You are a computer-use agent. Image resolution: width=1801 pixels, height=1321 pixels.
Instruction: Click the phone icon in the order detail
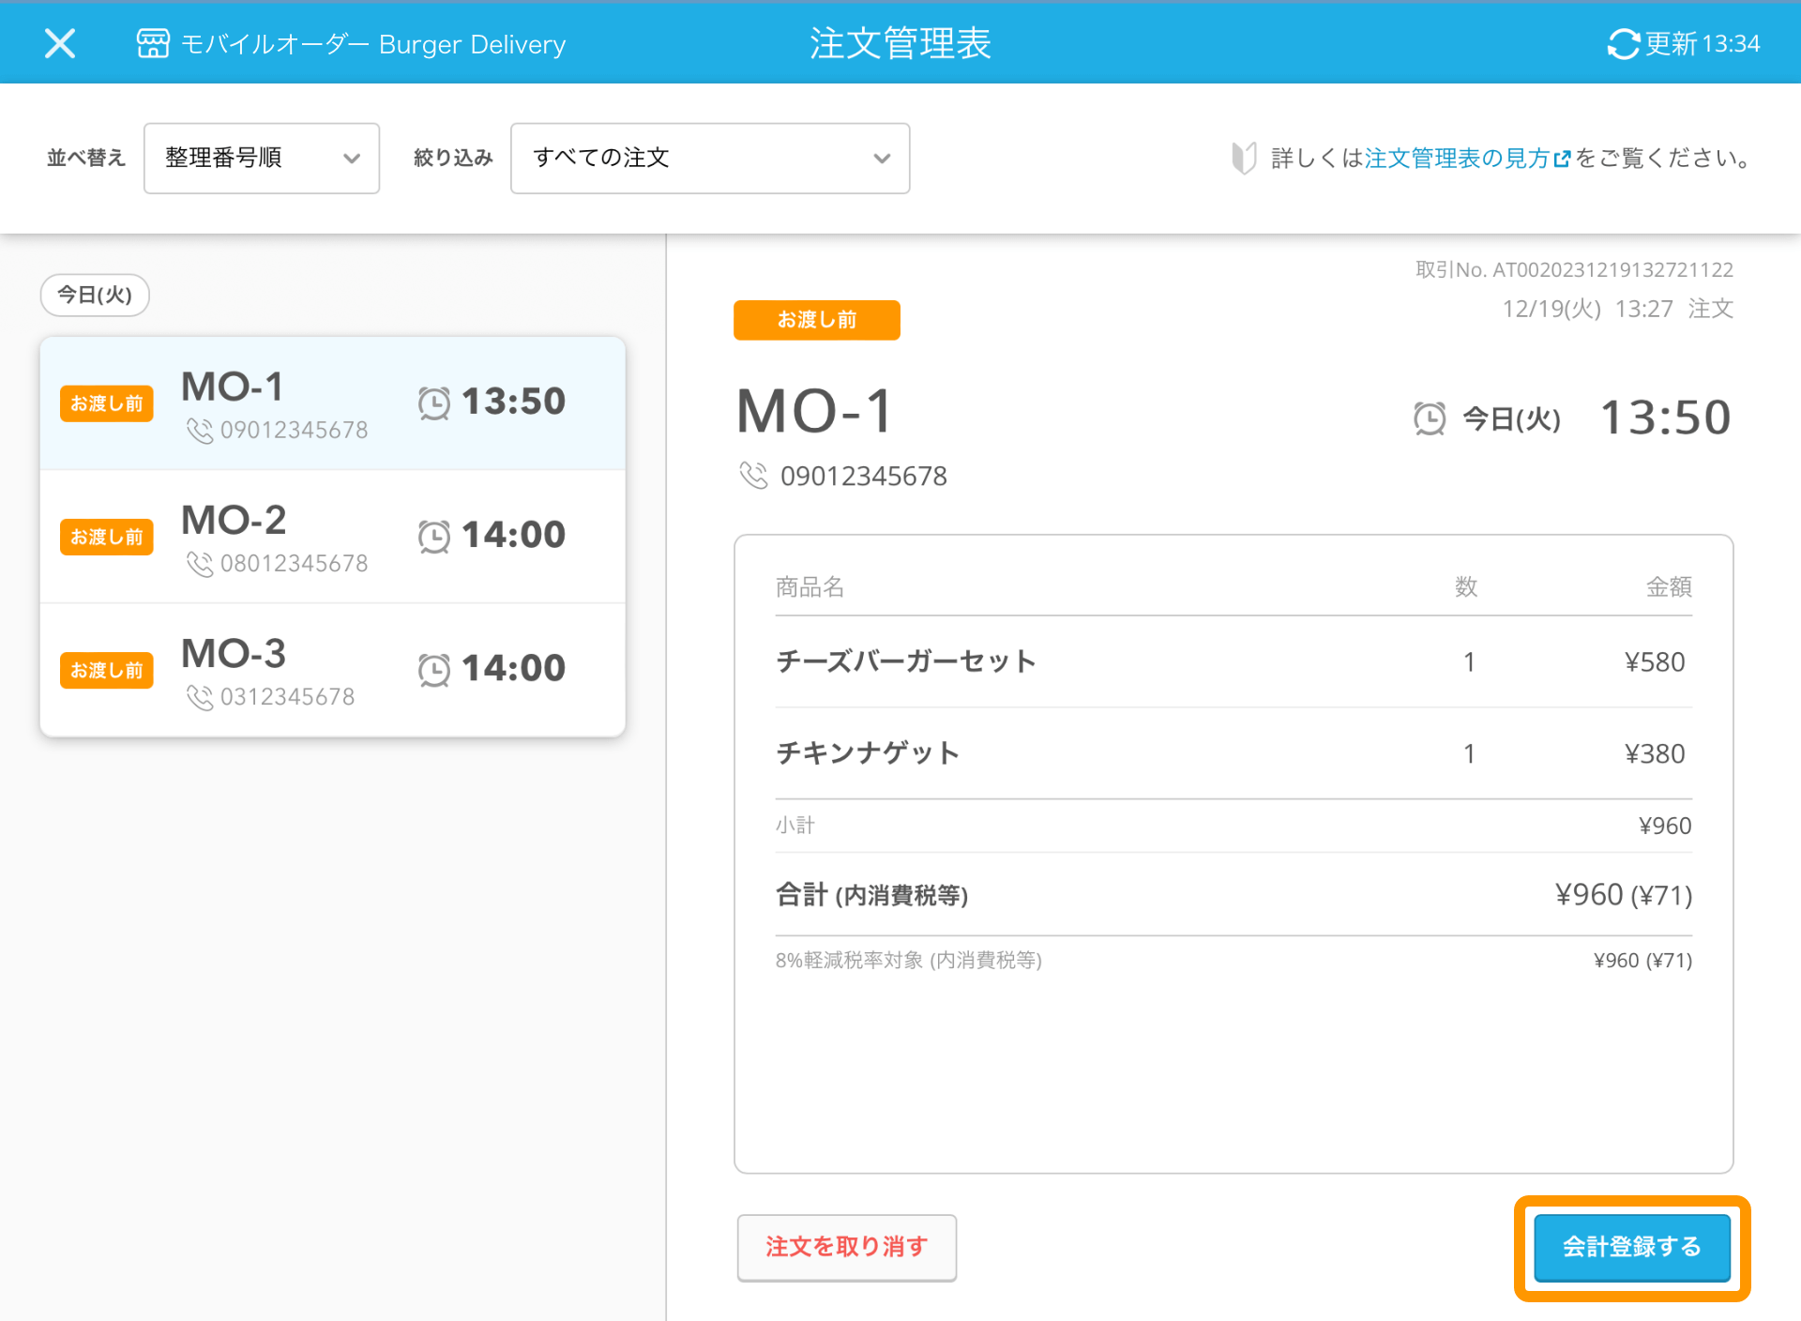(753, 476)
